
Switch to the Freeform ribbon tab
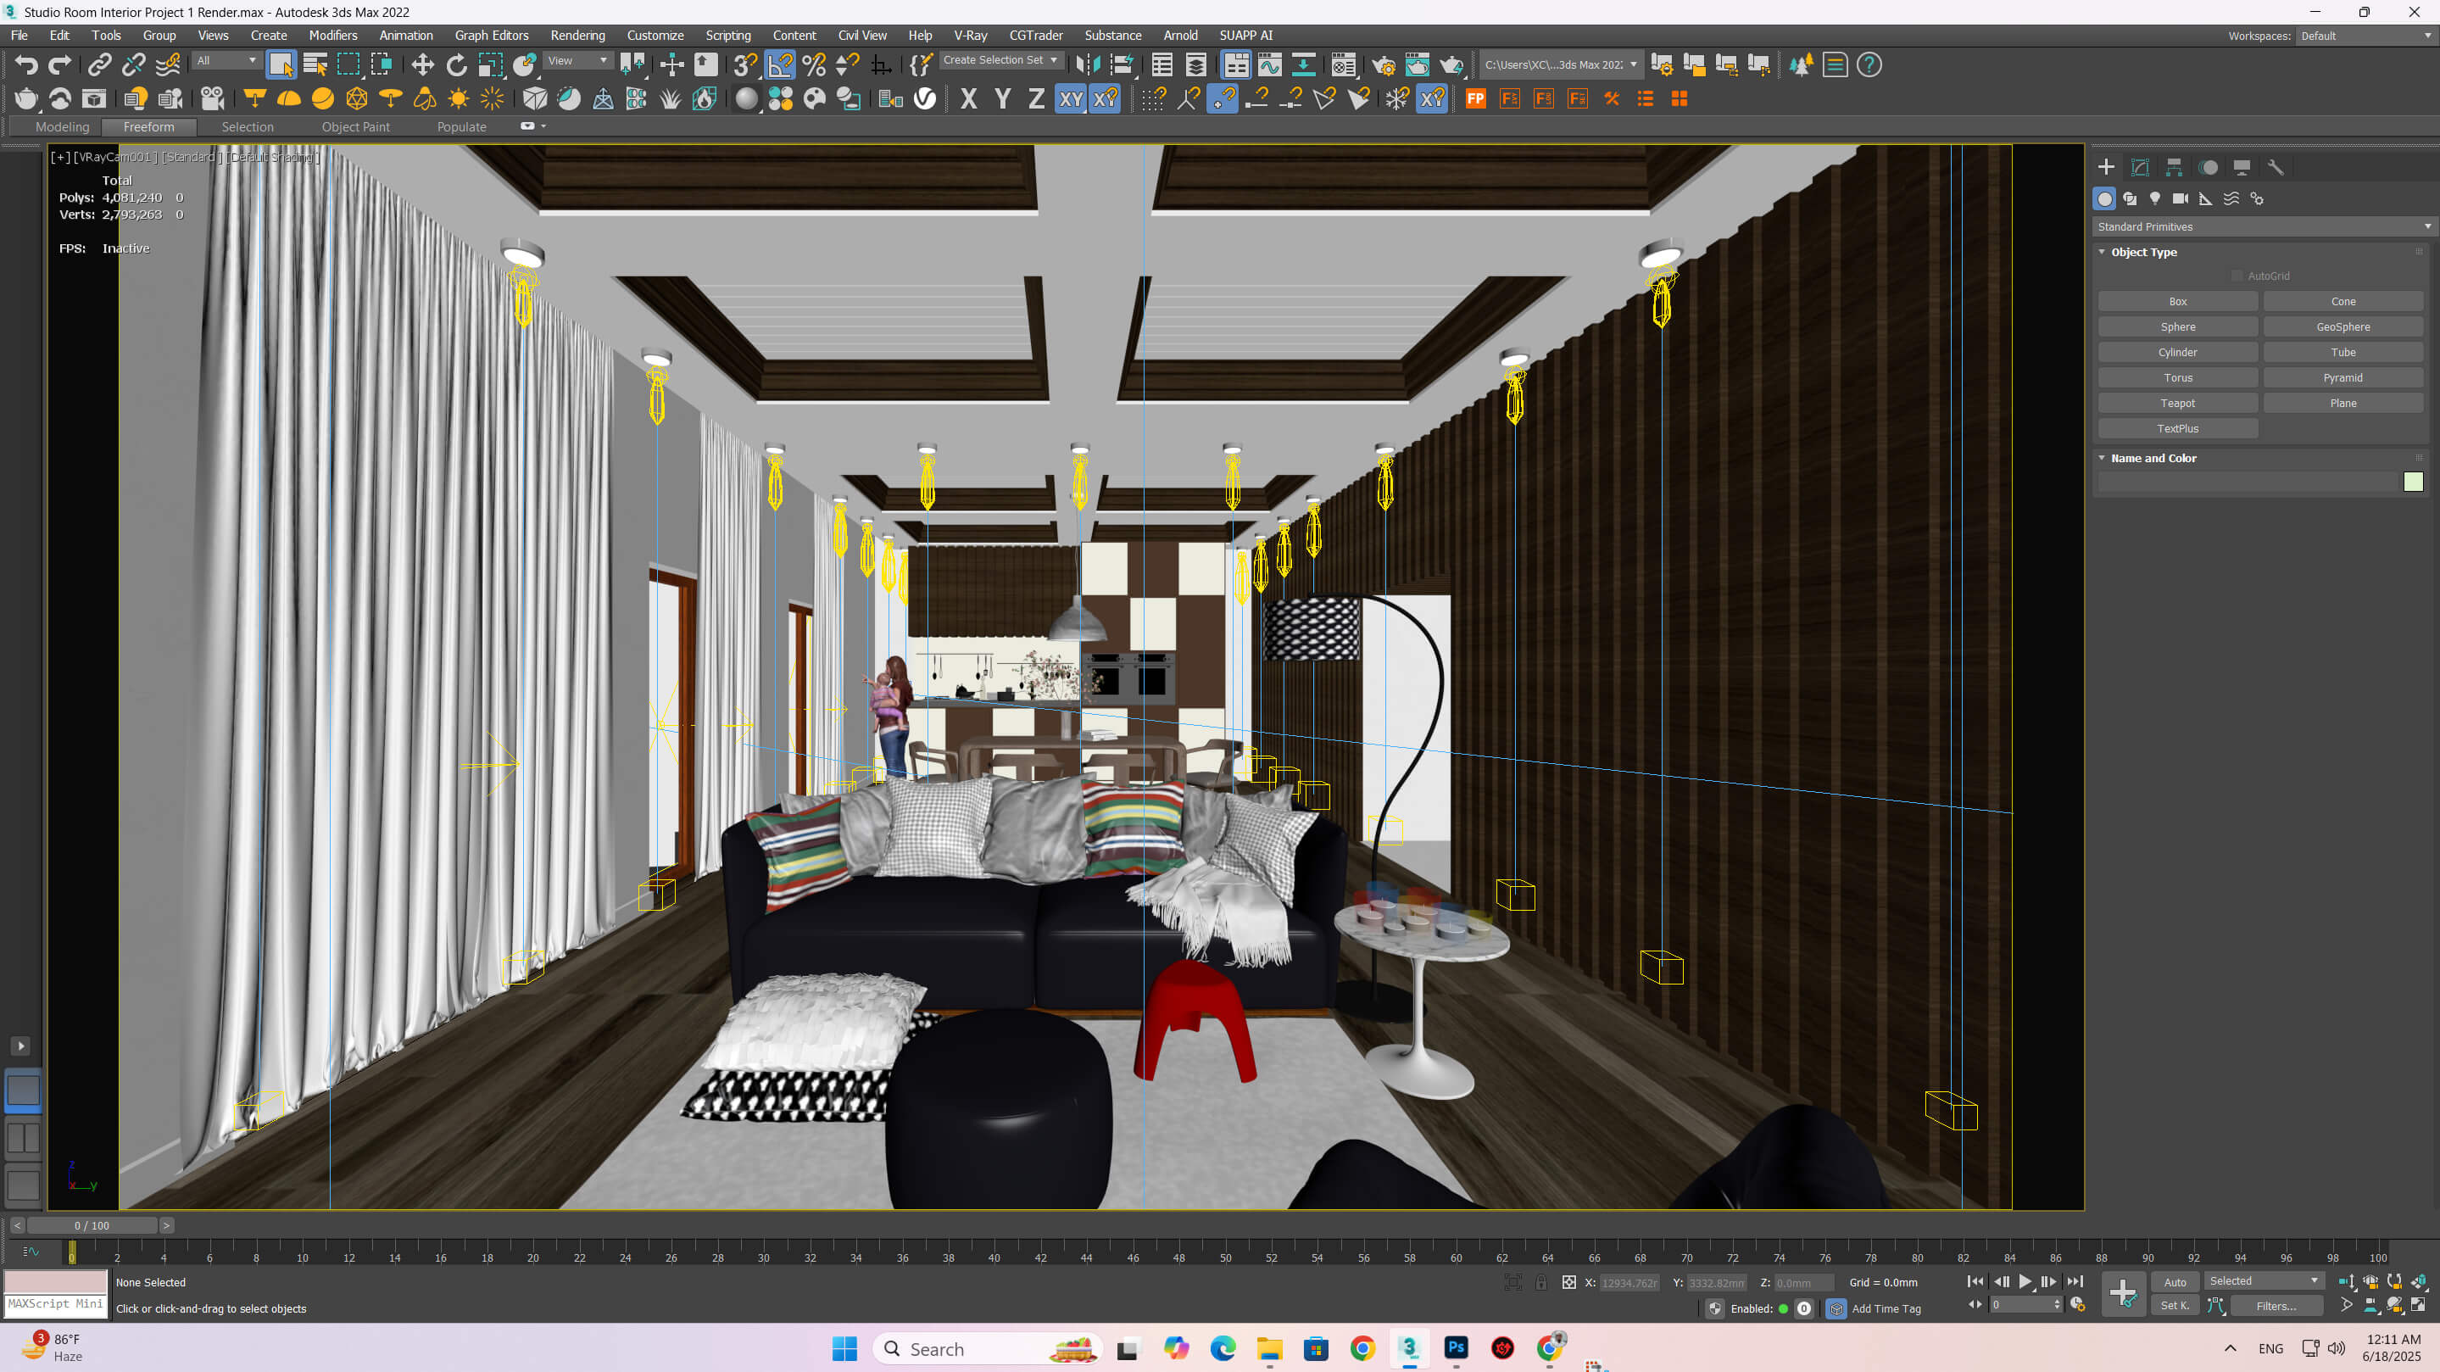point(148,126)
